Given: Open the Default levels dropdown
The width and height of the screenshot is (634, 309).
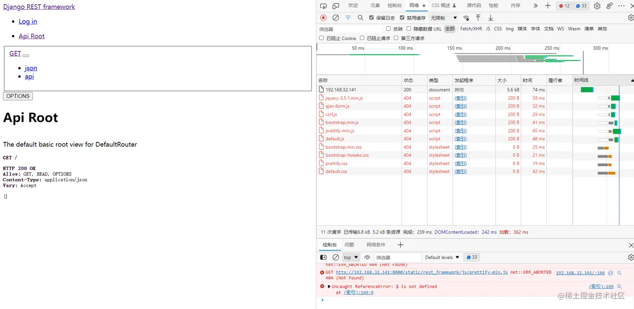Looking at the screenshot, I should 442,257.
